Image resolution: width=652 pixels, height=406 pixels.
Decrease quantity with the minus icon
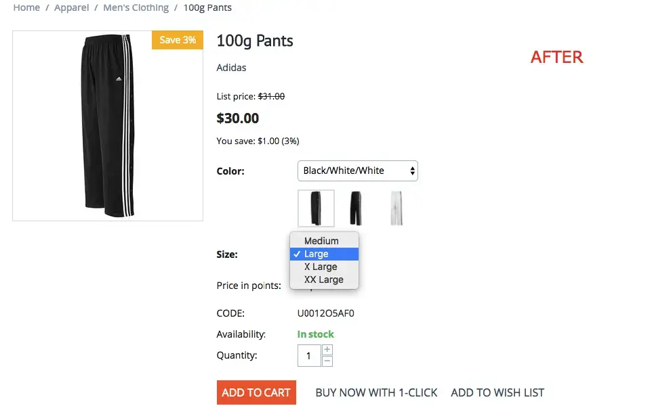pos(327,361)
